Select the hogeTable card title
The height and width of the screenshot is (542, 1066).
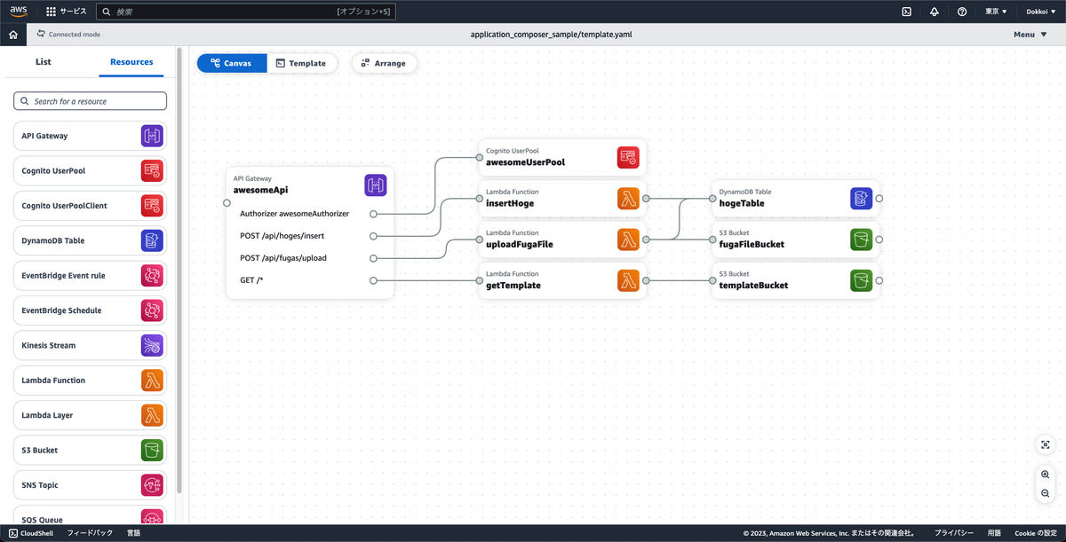coord(742,203)
